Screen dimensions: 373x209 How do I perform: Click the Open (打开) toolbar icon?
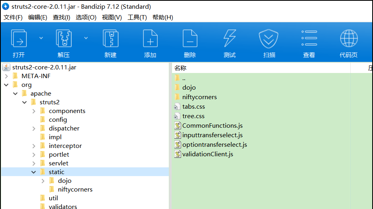coord(19,38)
